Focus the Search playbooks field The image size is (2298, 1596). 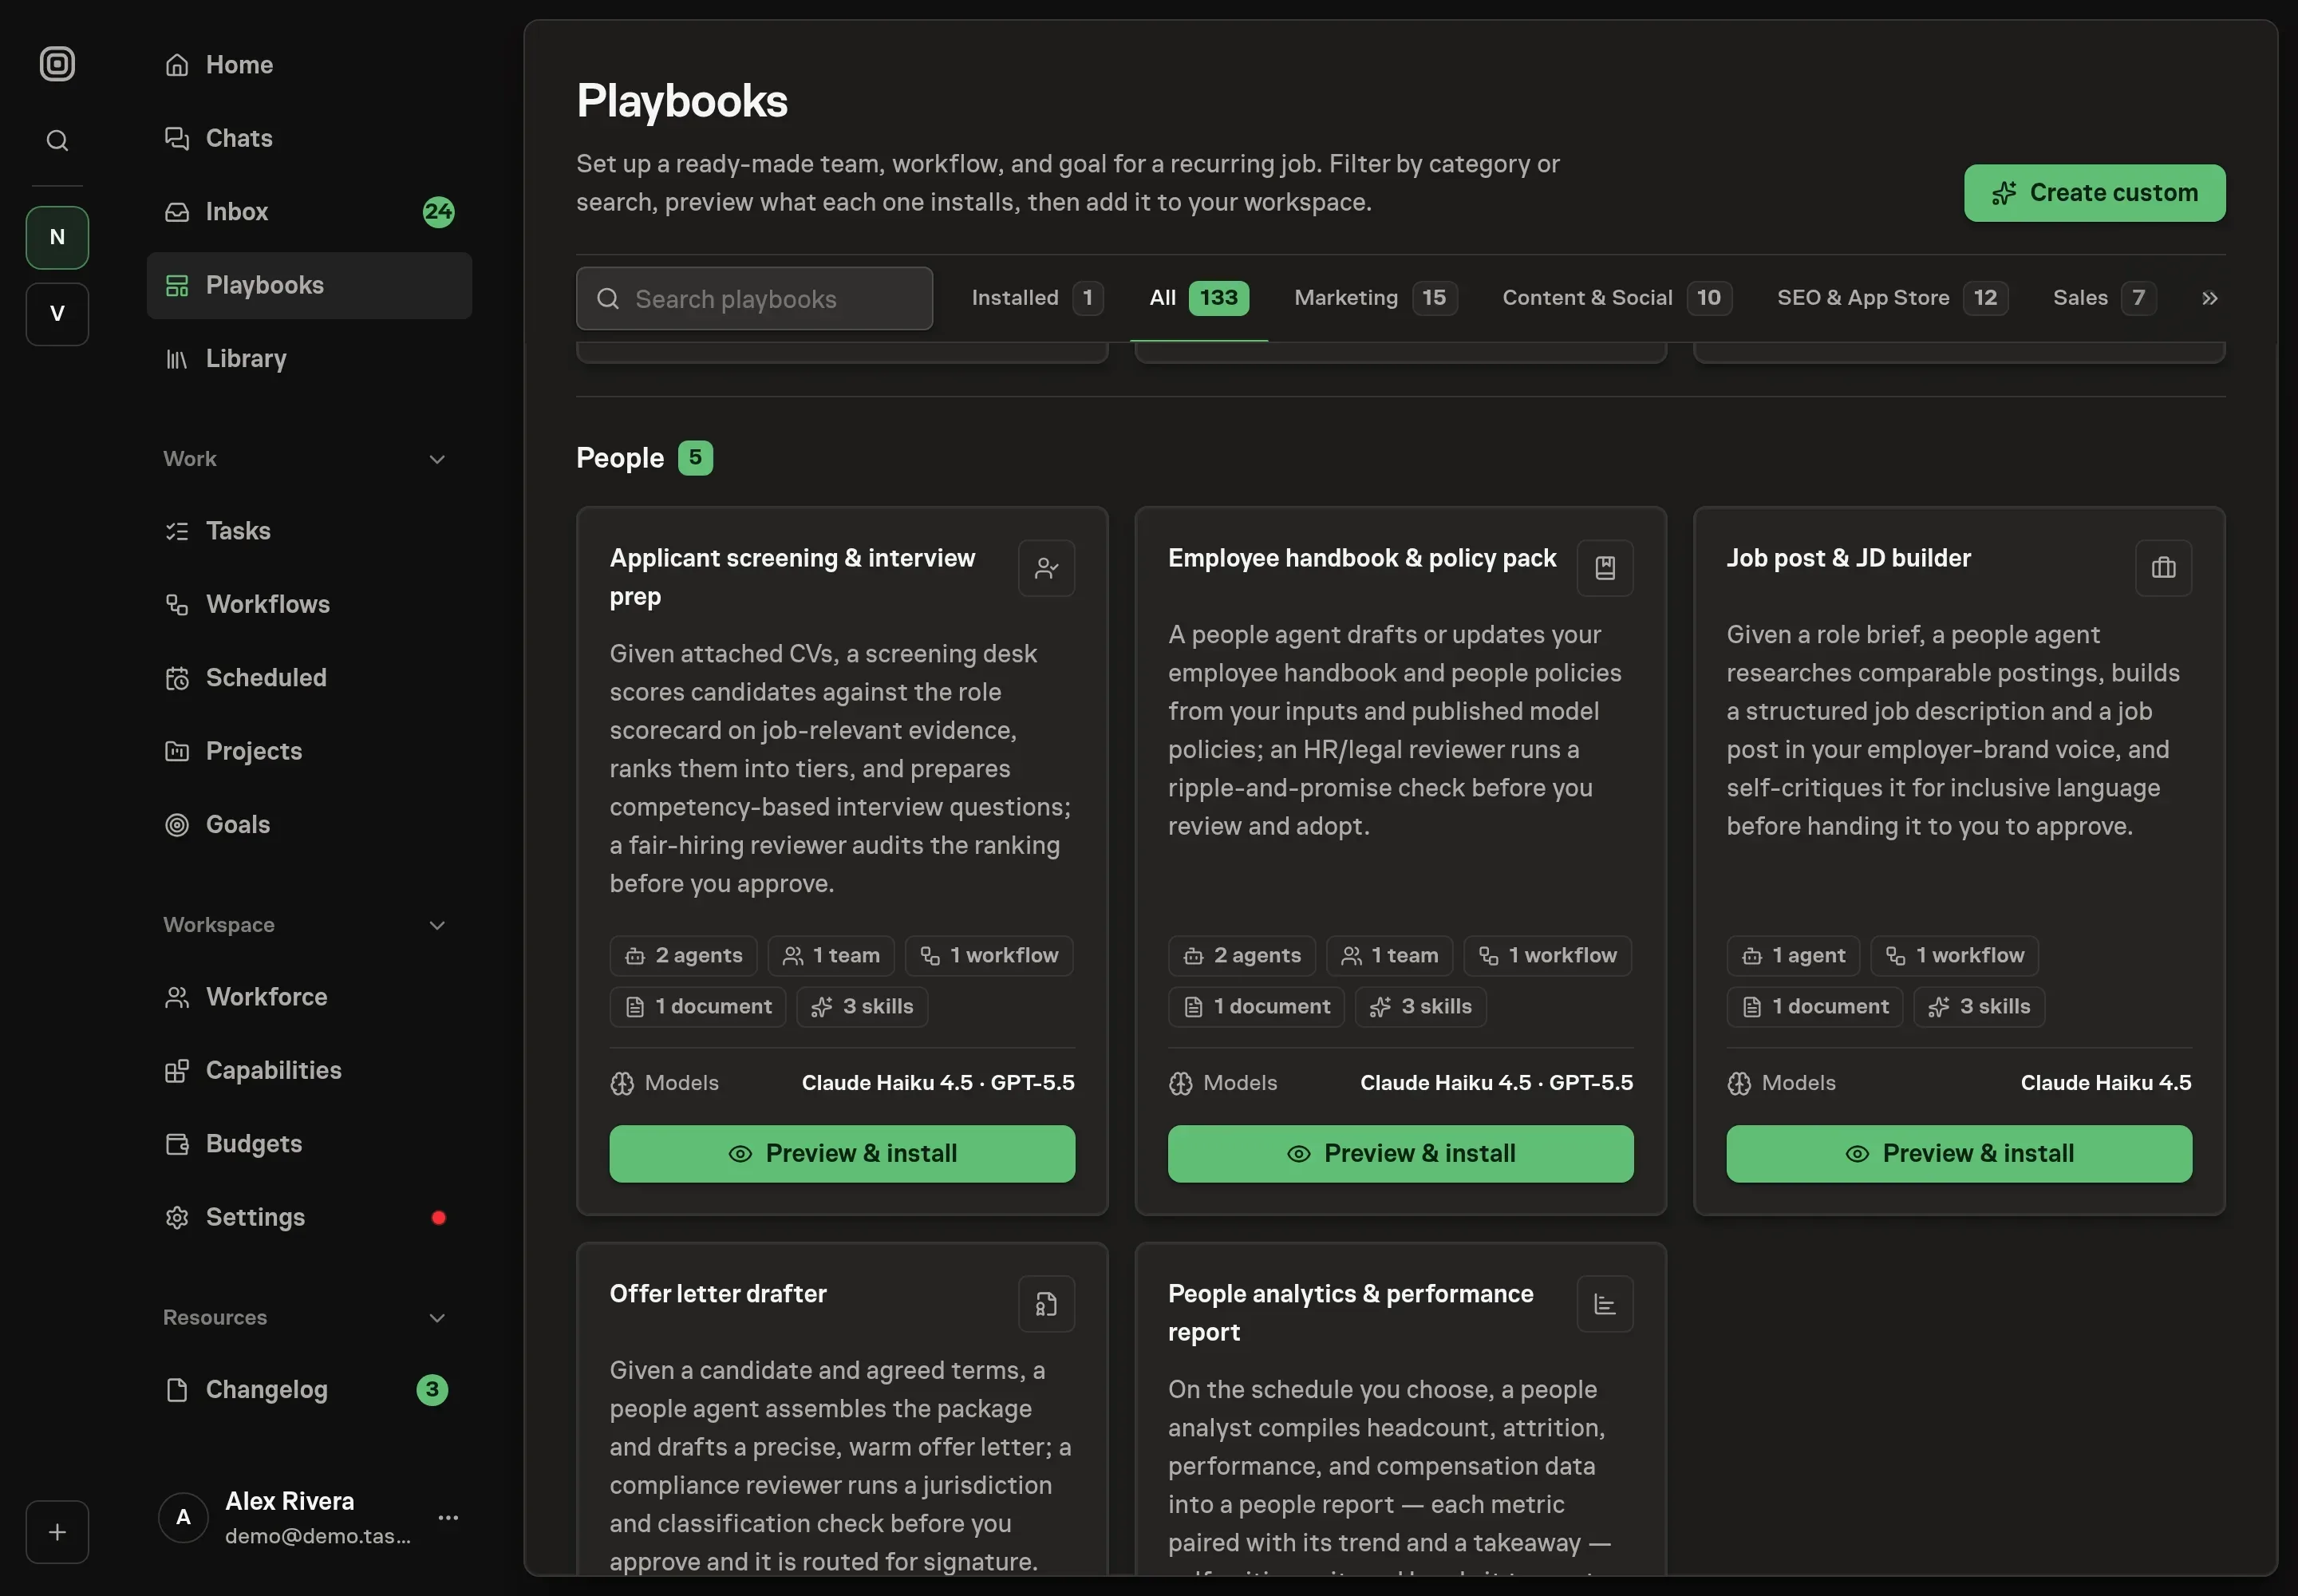[754, 299]
